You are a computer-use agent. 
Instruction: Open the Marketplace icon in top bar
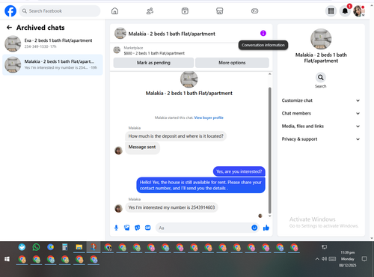(220, 11)
